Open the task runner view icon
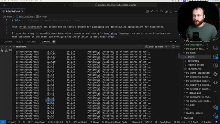Image resolution: width=220 pixels, height=124 pixels. click(216, 65)
